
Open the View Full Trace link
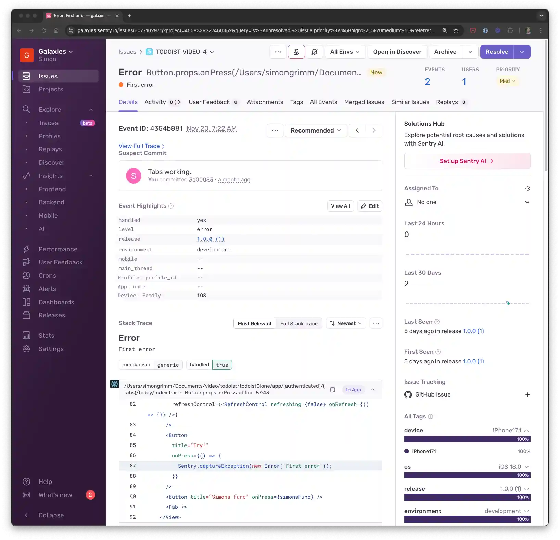tap(142, 146)
